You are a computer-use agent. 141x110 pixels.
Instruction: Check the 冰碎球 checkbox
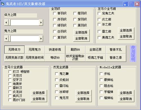point(57,92)
